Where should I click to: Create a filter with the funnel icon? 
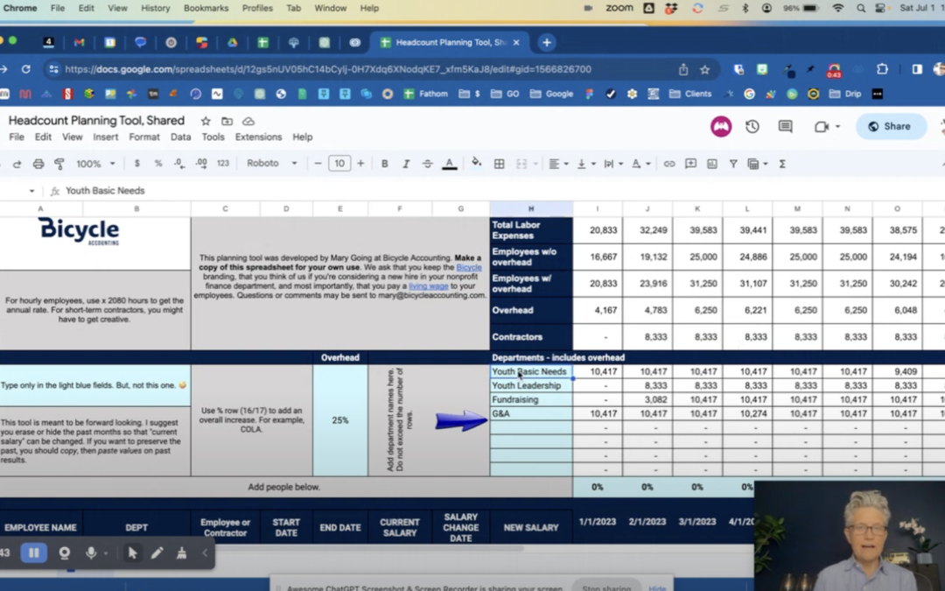tap(734, 164)
